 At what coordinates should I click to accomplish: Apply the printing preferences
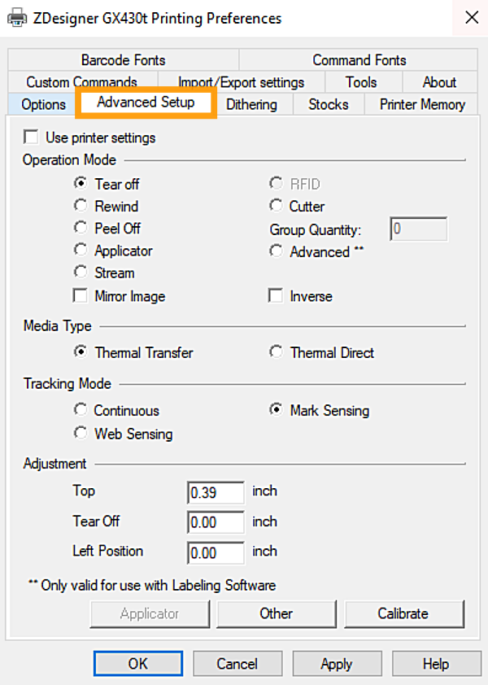point(337,664)
